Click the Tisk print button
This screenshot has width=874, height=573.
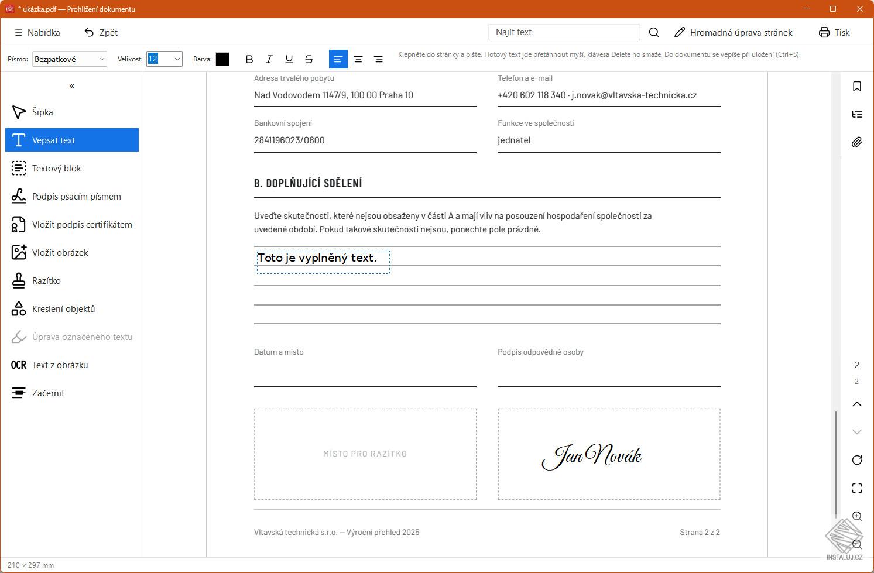pyautogui.click(x=834, y=32)
